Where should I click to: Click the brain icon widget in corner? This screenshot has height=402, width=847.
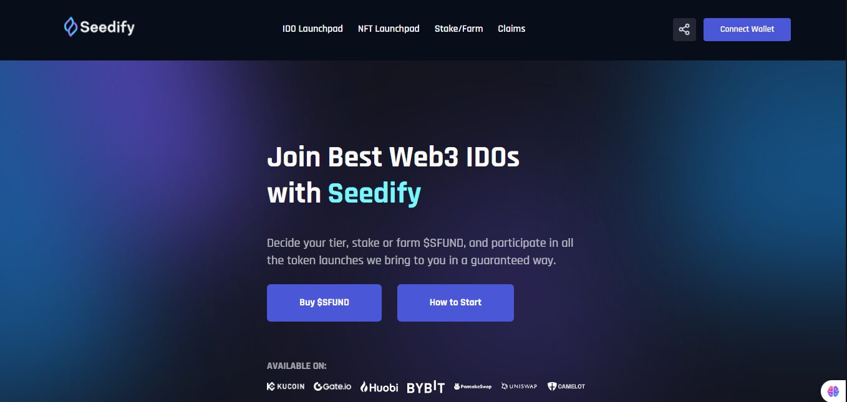(x=833, y=391)
